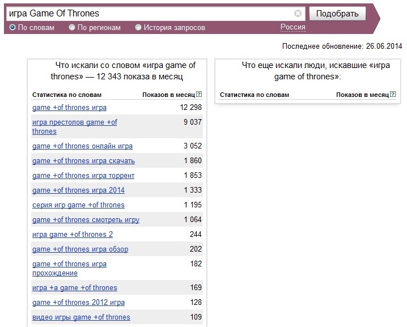This screenshot has height=327, width=407.
Task: Open the 'game +of thrones игра' link
Action: tap(69, 108)
